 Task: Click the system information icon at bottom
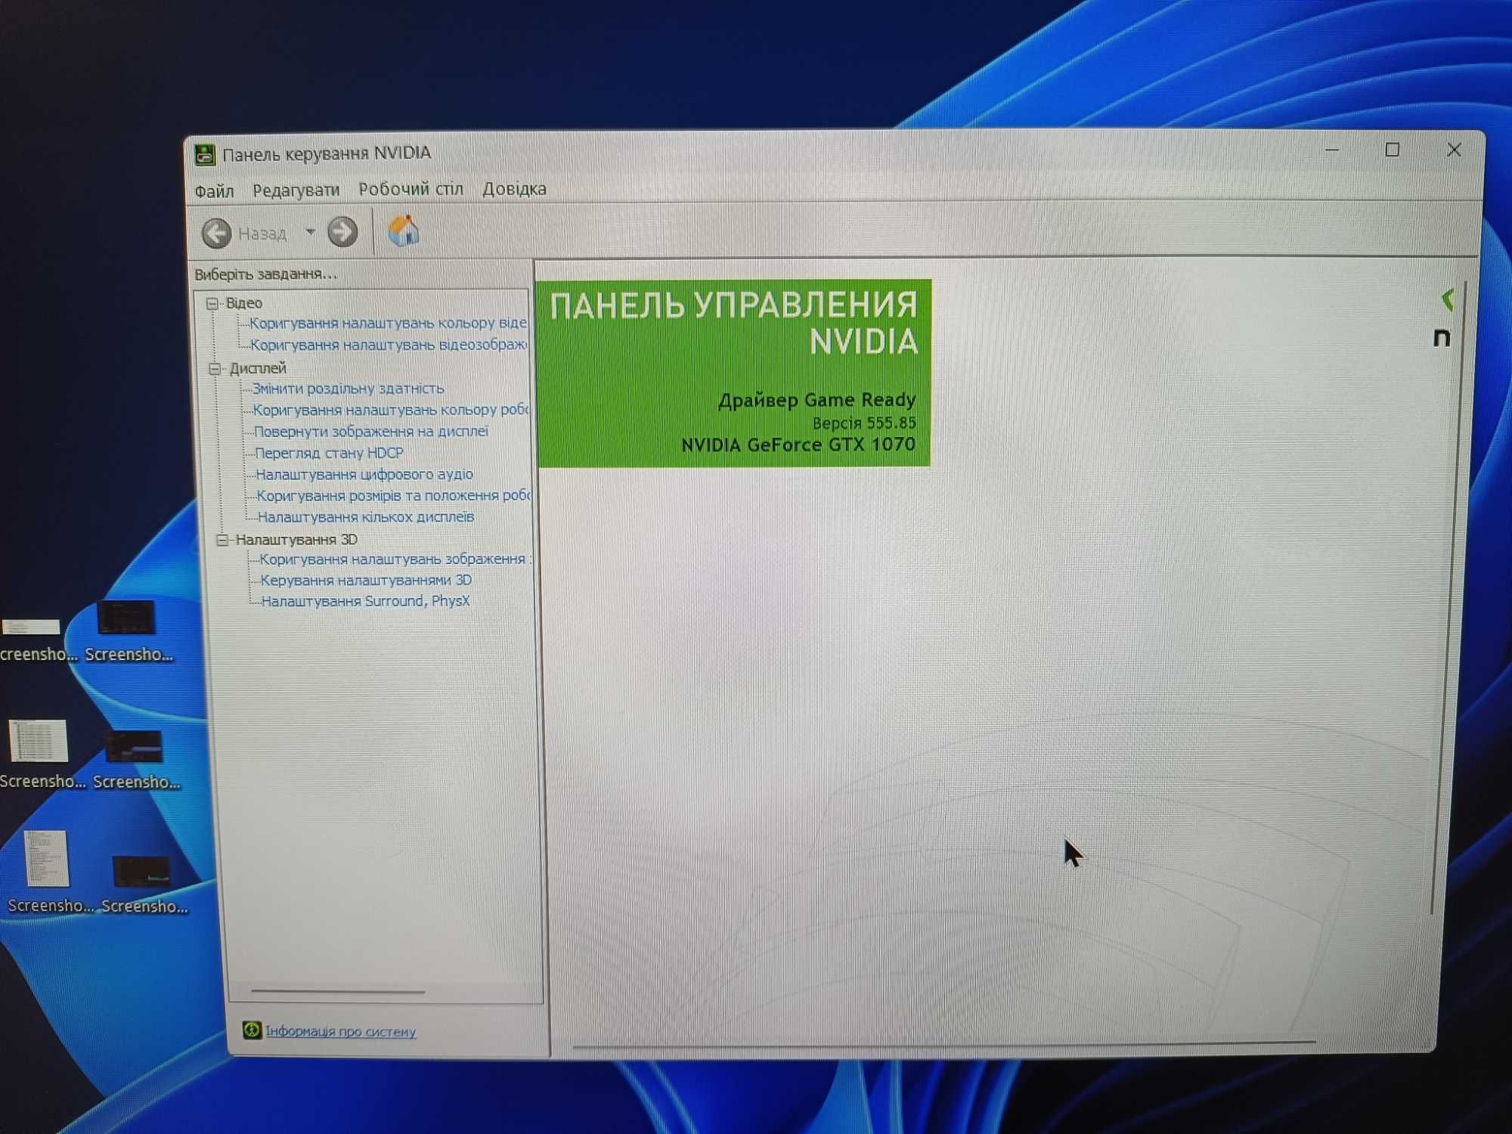point(252,1030)
